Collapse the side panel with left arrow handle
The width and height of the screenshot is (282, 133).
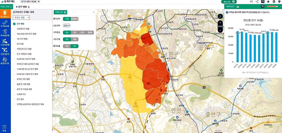53,67
